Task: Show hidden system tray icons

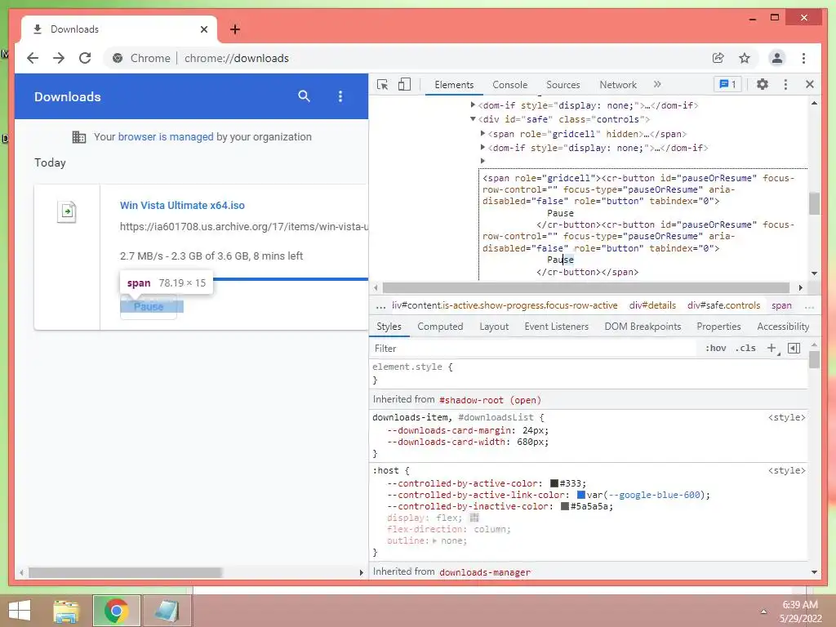Action: pyautogui.click(x=763, y=611)
